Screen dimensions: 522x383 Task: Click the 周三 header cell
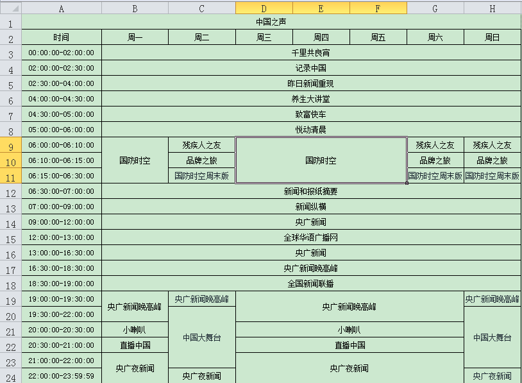(x=264, y=37)
